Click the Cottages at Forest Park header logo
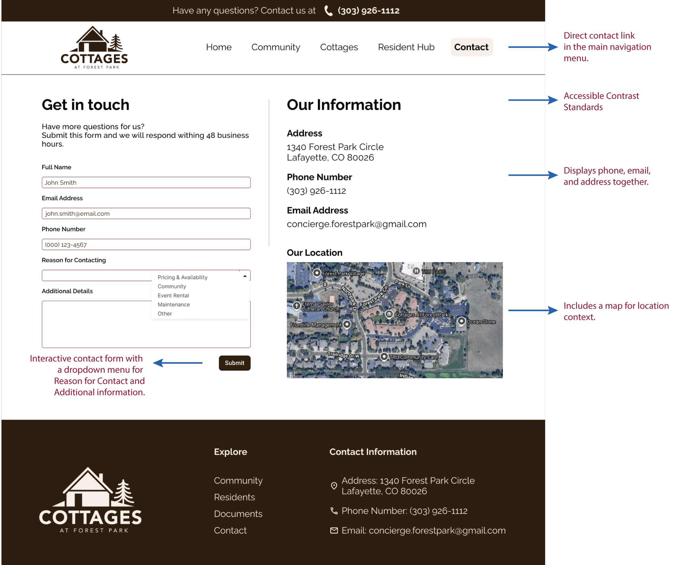 coord(94,47)
